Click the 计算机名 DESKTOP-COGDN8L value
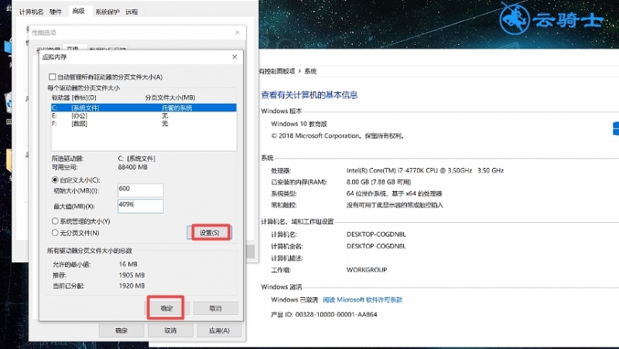This screenshot has height=349, width=619. 376,234
